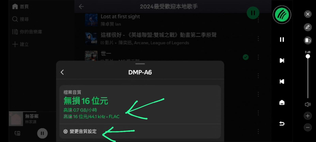Skip to next track in side controls
This screenshot has height=142, width=316.
tap(282, 61)
